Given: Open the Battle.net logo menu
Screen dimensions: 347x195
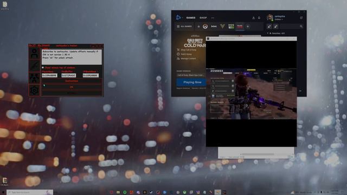Looking at the screenshot, I should coord(178,17).
